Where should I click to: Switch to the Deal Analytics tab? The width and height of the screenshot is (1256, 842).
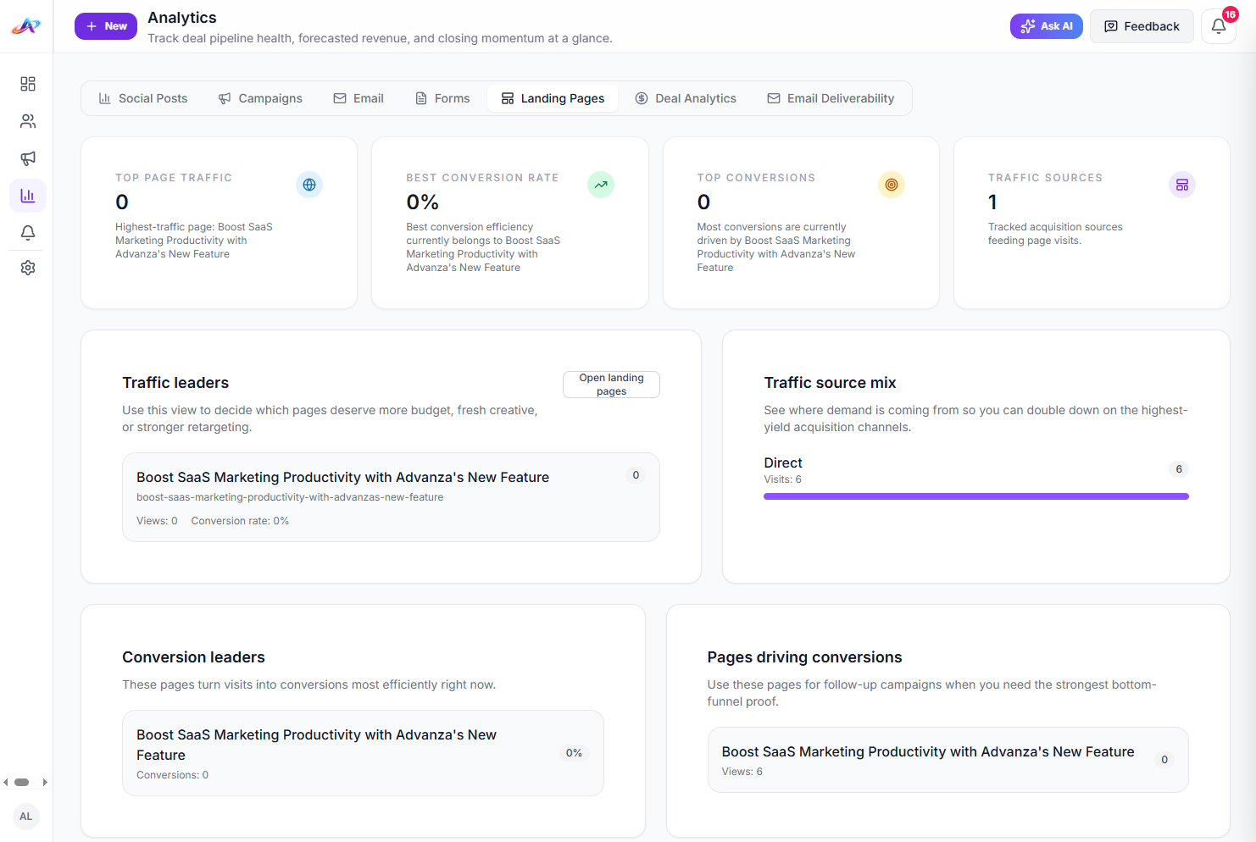(x=686, y=98)
